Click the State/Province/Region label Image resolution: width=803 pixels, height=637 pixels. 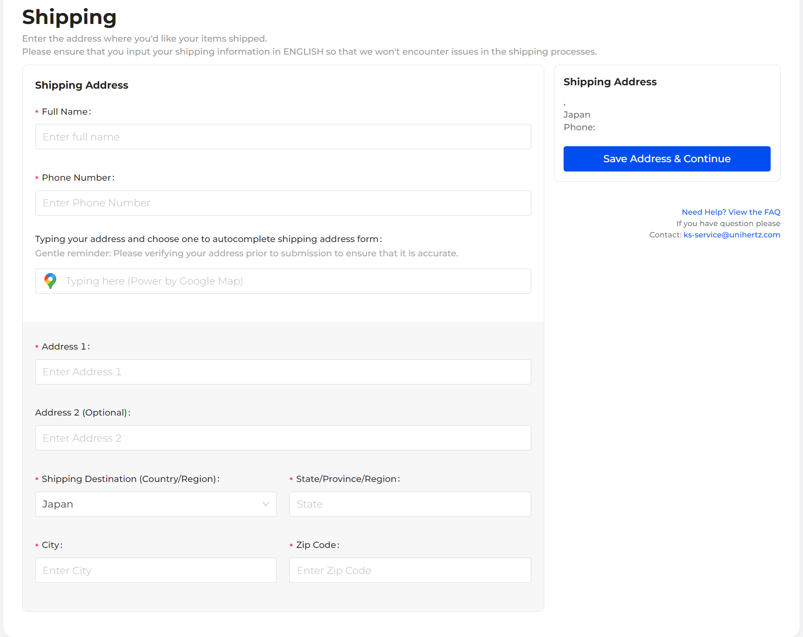[x=347, y=479]
